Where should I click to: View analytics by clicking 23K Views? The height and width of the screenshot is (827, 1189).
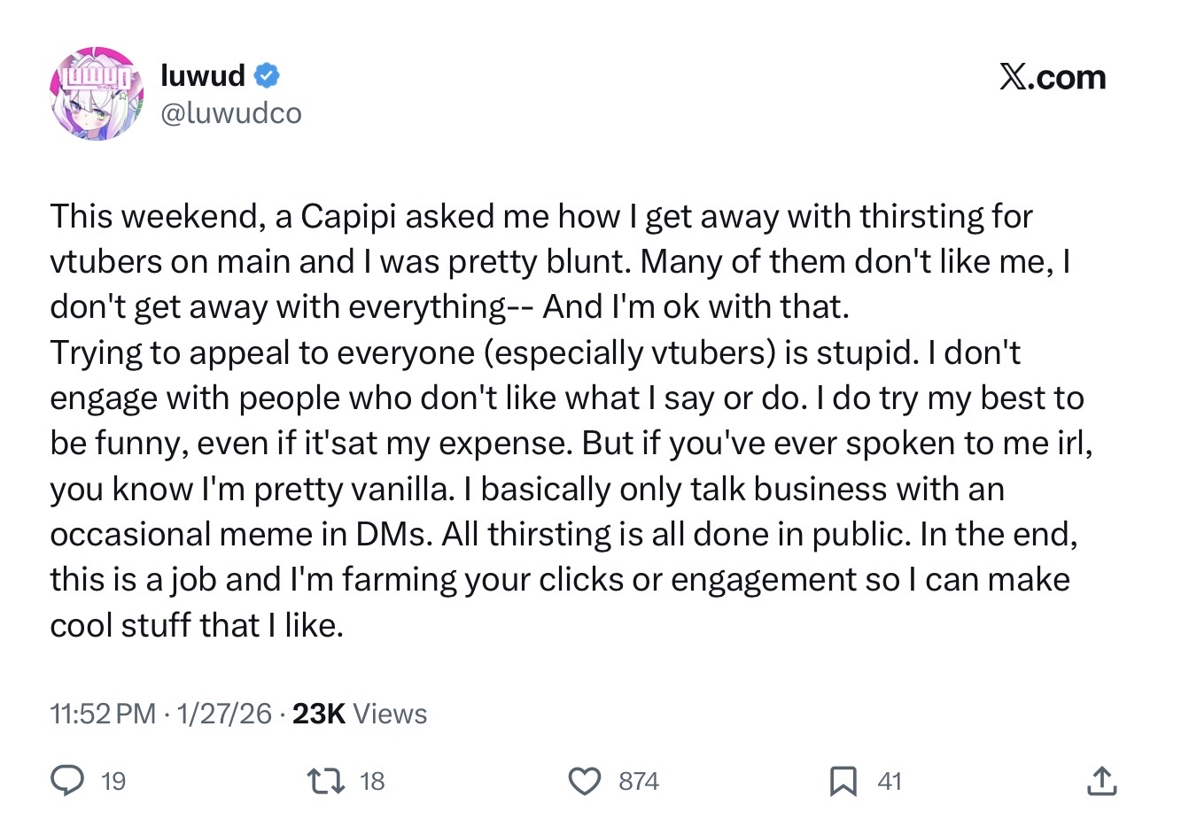[360, 714]
